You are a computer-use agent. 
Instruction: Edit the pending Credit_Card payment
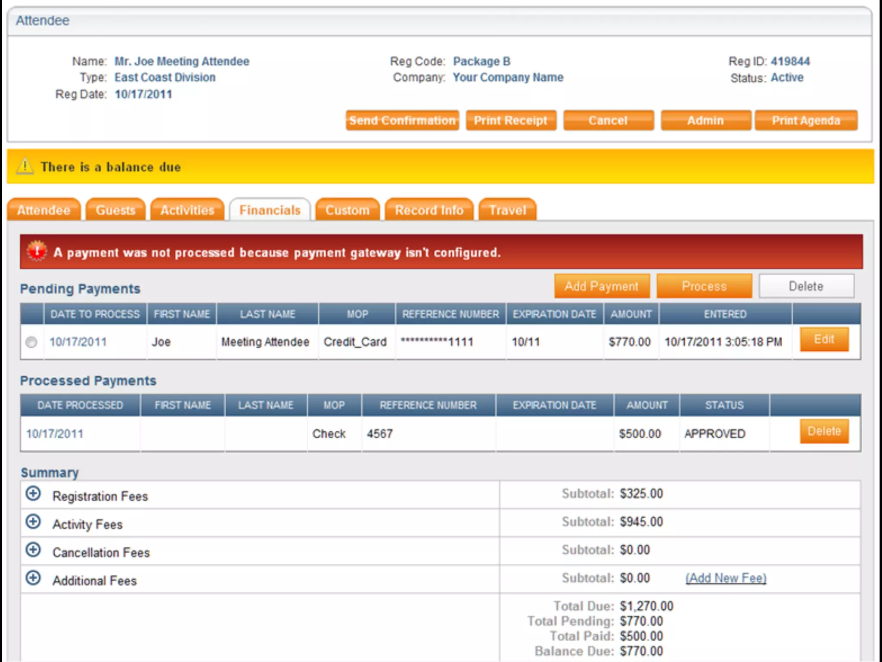[x=824, y=340]
